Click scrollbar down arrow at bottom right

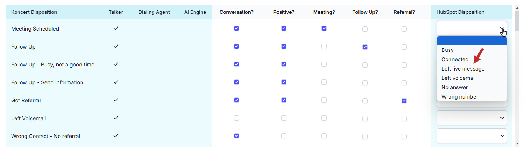517,143
